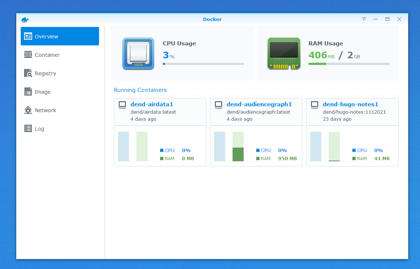Click the green RAM legend swatch for dend-audiencegraph1

coord(258,159)
